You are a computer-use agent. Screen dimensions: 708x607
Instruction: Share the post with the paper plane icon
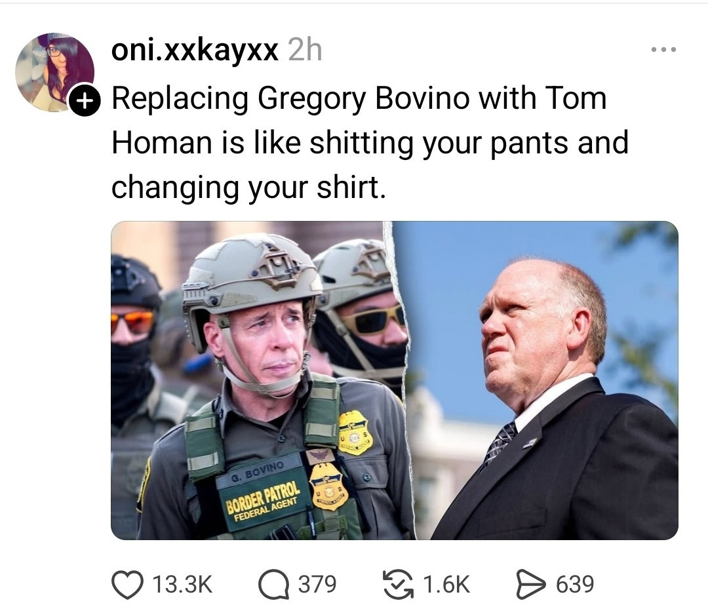coord(531,584)
